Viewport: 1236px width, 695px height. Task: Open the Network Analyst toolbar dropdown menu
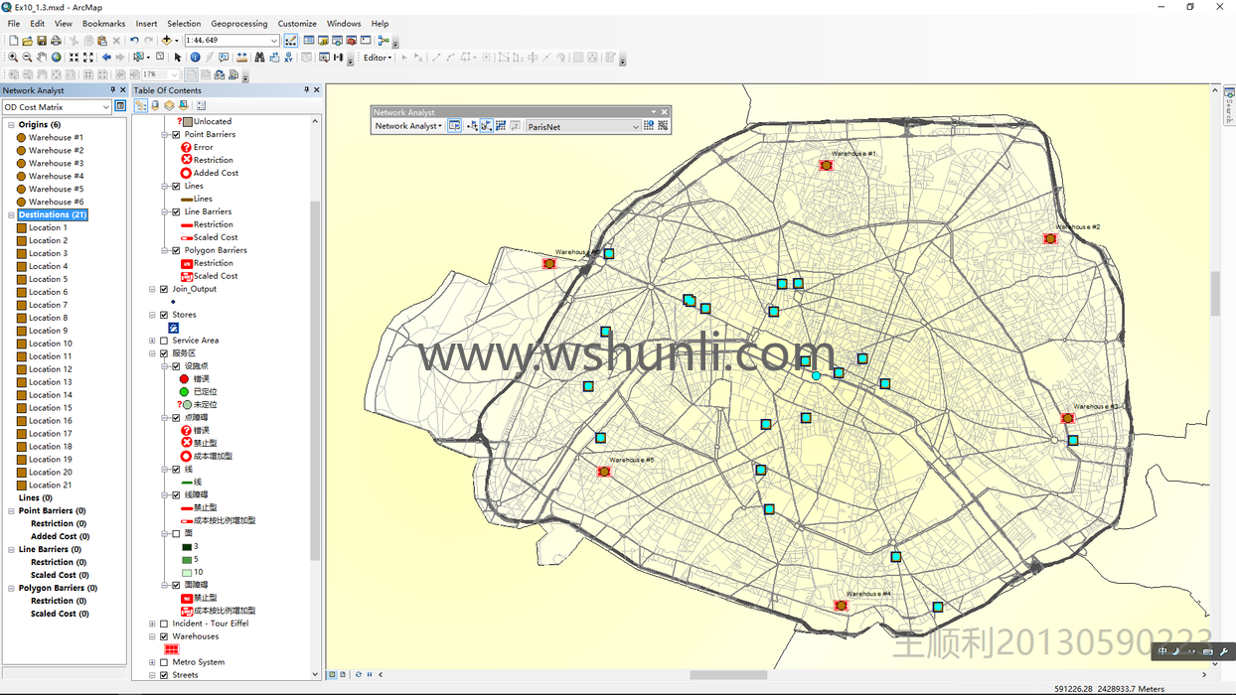408,126
